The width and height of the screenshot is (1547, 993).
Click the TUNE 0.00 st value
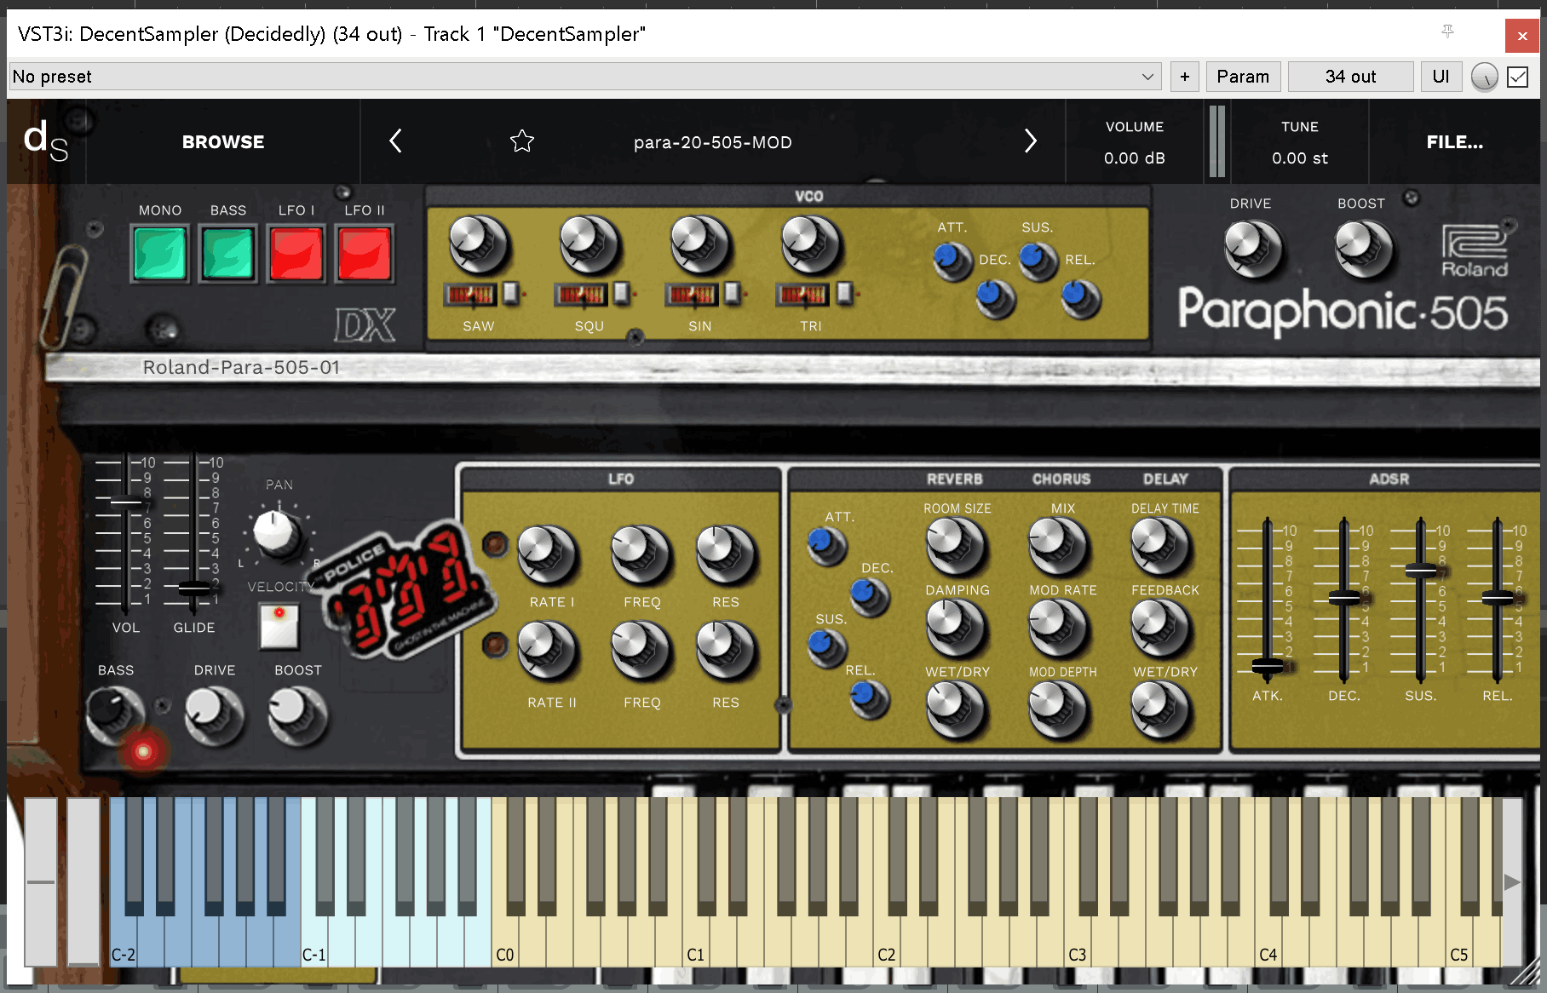(1300, 158)
